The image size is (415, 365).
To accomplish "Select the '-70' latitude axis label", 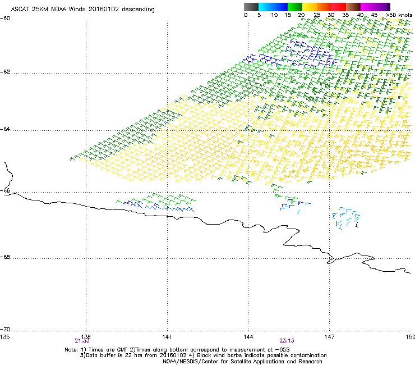I will pos(5,330).
